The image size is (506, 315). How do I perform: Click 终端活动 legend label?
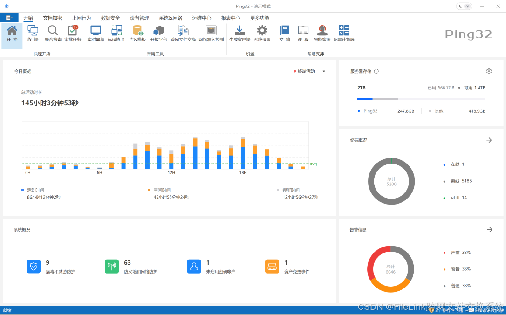coord(306,71)
